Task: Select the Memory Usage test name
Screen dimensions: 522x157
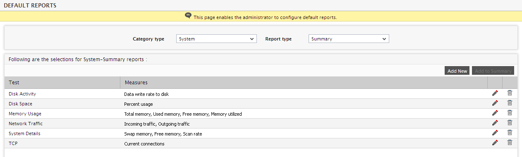Action: 25,114
